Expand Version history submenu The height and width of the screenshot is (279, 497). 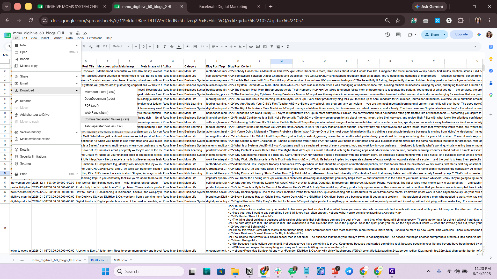point(47,132)
